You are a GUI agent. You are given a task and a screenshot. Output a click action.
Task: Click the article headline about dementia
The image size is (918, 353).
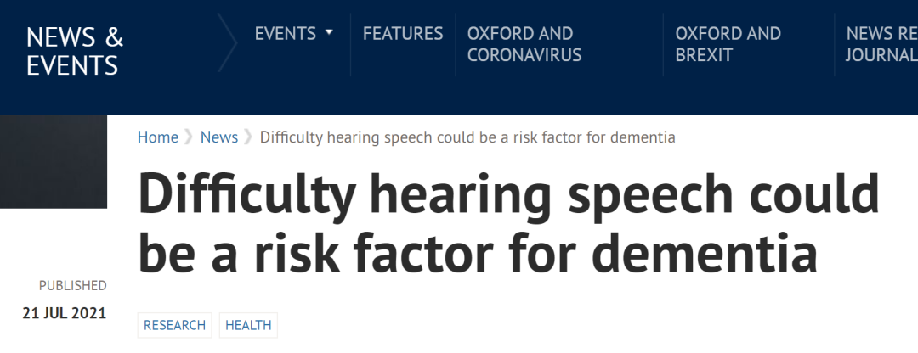click(508, 223)
